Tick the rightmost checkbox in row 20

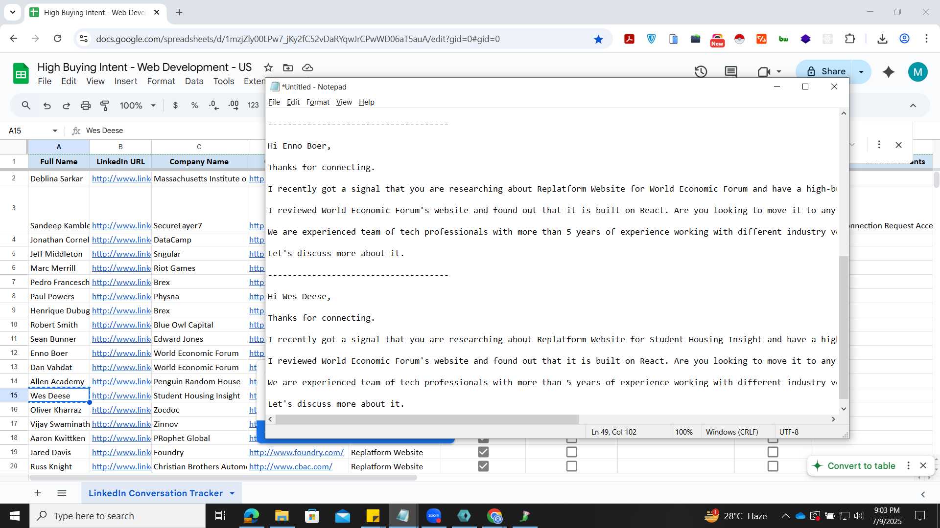click(x=773, y=466)
